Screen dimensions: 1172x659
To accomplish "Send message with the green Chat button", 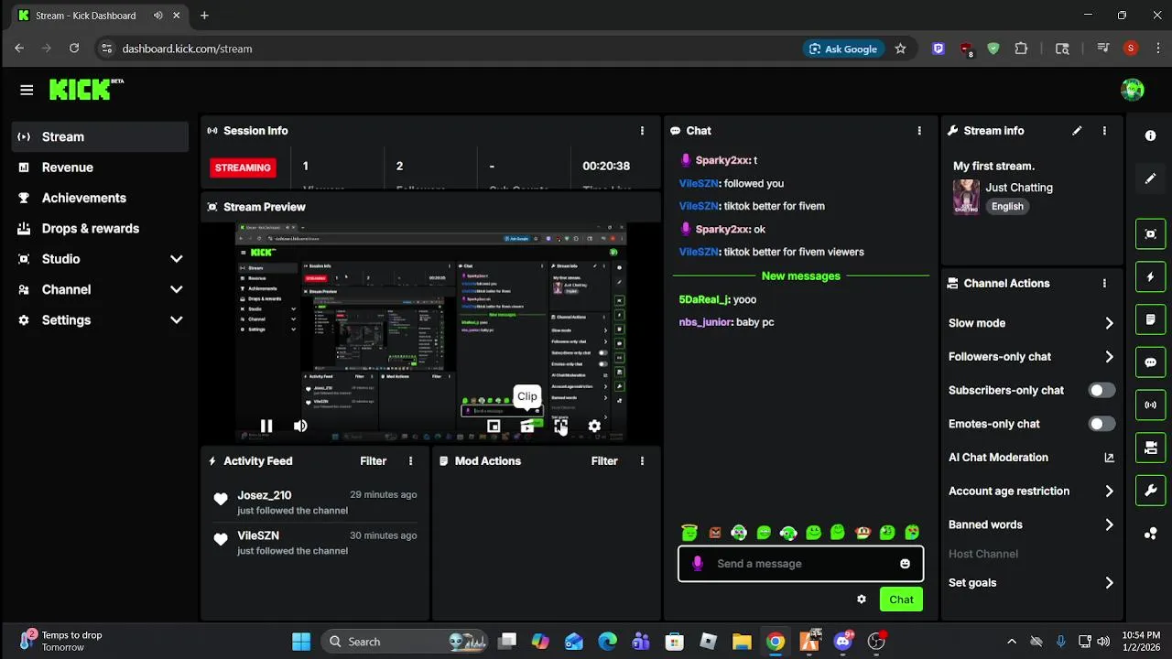I will [901, 600].
